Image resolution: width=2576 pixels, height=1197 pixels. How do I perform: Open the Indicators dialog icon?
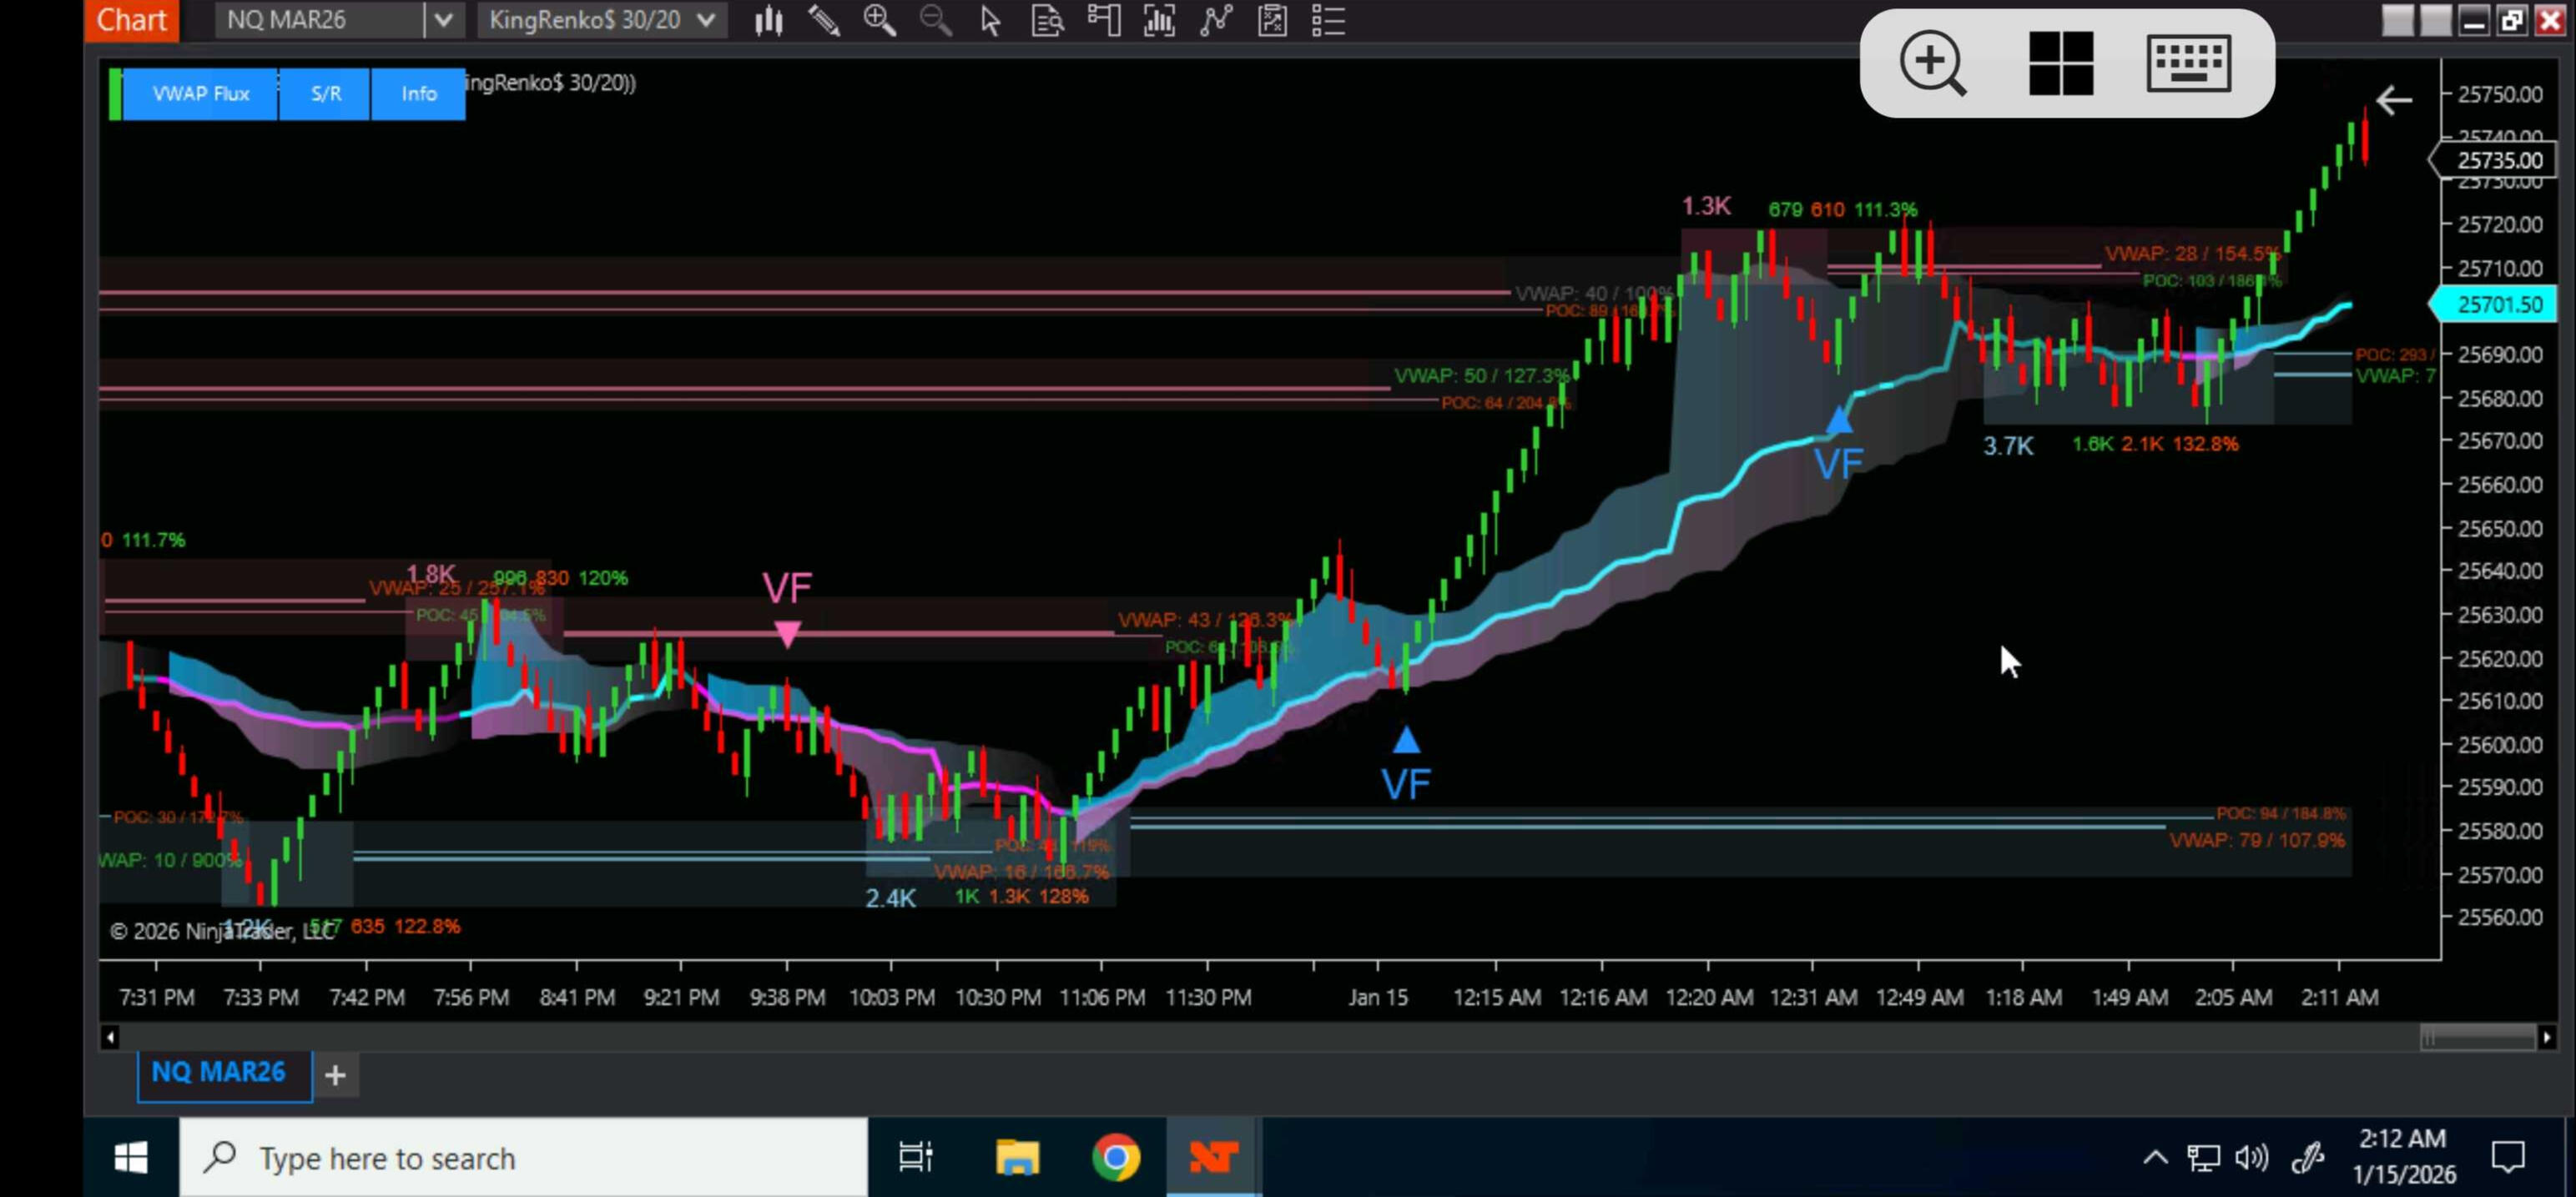pyautogui.click(x=1215, y=21)
